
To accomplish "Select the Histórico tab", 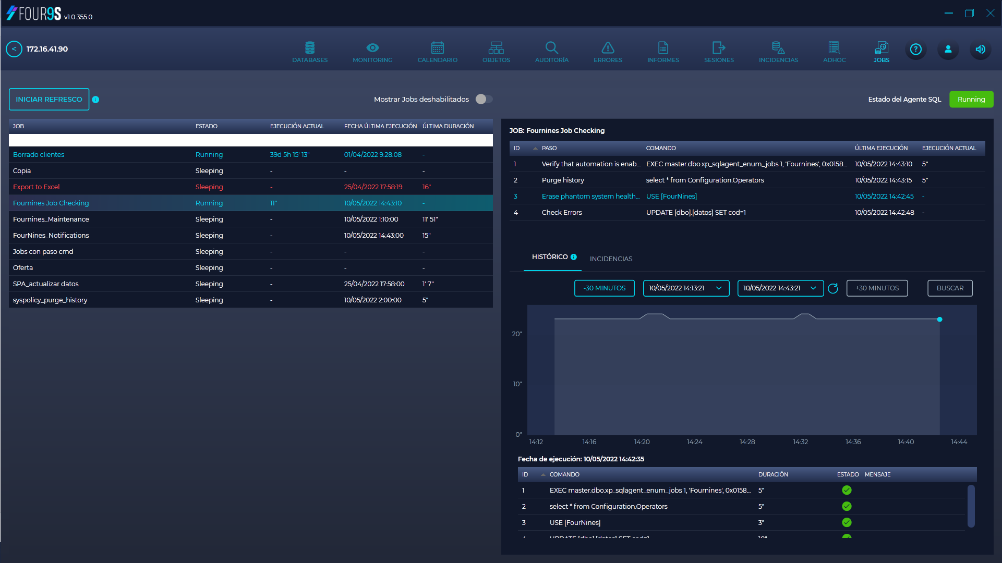I will click(550, 257).
